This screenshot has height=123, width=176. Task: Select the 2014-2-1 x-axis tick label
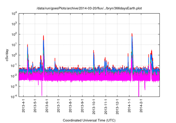coord(141,106)
